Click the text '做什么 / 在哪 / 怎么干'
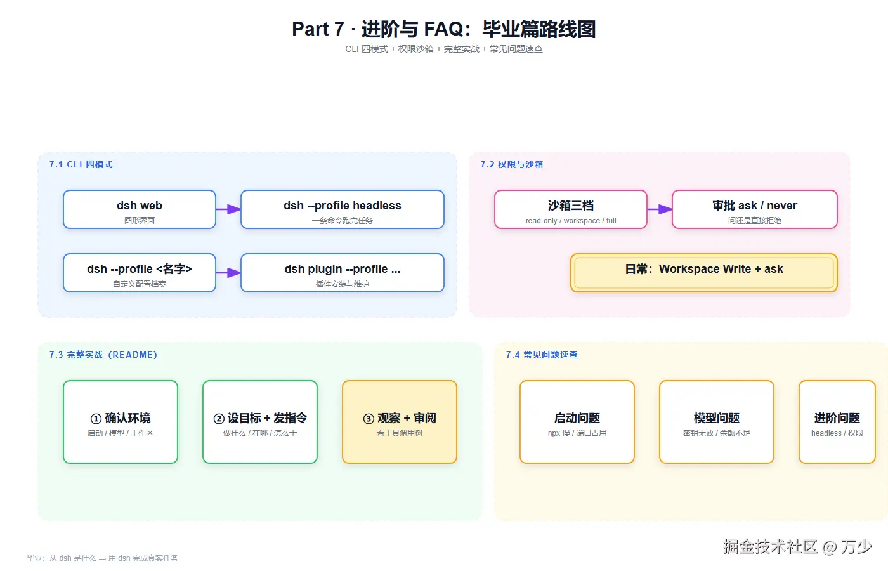The width and height of the screenshot is (888, 571). tap(260, 433)
